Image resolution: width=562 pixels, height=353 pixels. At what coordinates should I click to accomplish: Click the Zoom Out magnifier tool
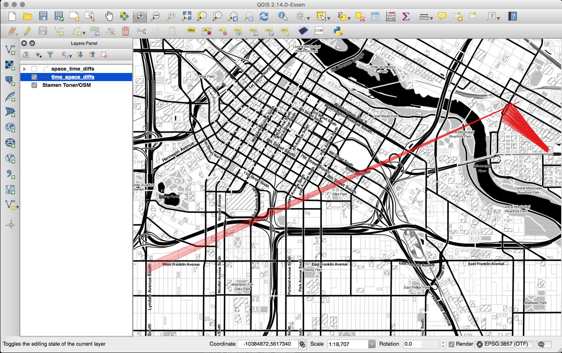click(x=155, y=16)
